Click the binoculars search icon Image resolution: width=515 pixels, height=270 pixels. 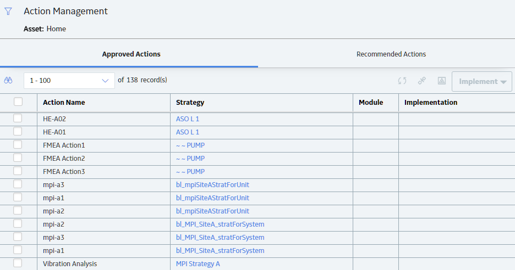(x=8, y=80)
